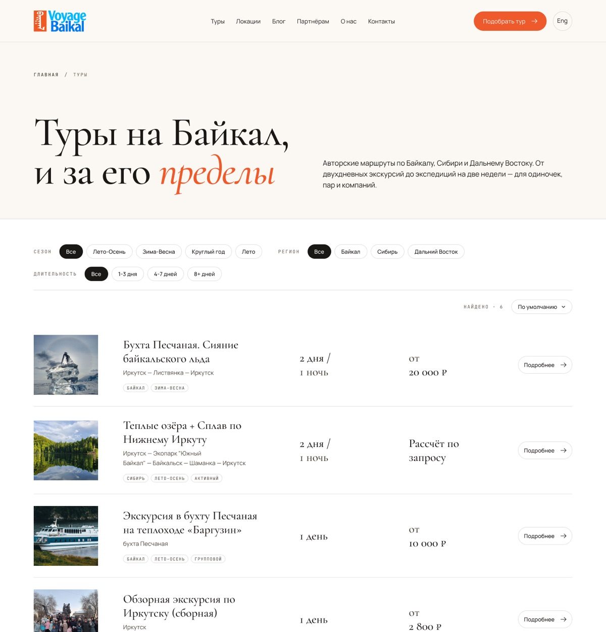Open the По умолчанию sort dropdown
Screen dimensions: 606x632
pos(541,307)
